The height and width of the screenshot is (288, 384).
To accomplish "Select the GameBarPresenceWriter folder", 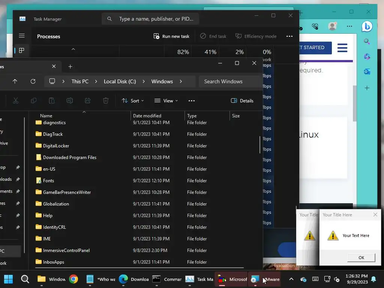I will click(67, 192).
